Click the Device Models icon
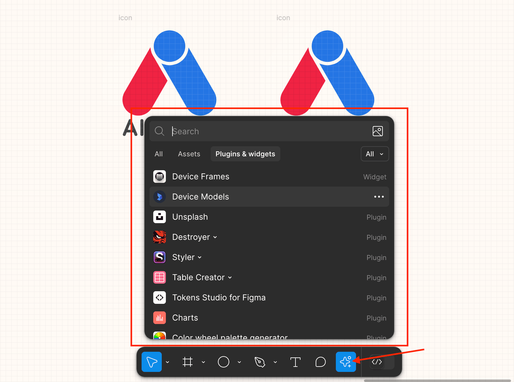 pos(160,197)
